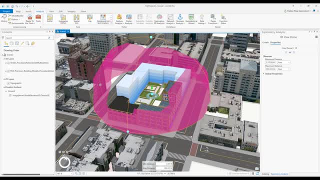320x180 pixels.
Task: Open Optimized Hot Spot Analysis tool
Action: pos(103,19)
